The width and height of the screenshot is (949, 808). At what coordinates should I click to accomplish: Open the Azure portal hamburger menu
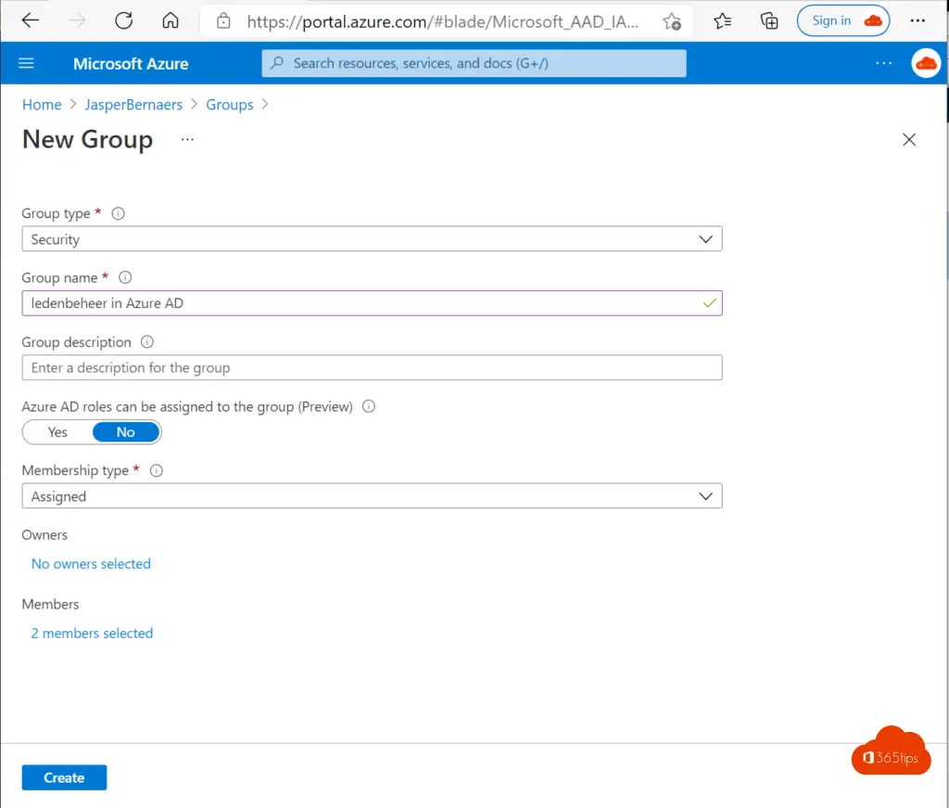[26, 63]
